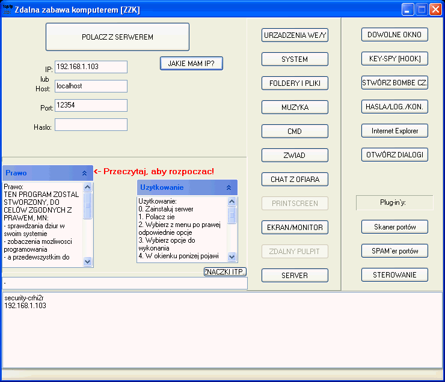Image resolution: width=445 pixels, height=382 pixels.
Task: Maximize the window from the title bar
Action: click(x=422, y=9)
